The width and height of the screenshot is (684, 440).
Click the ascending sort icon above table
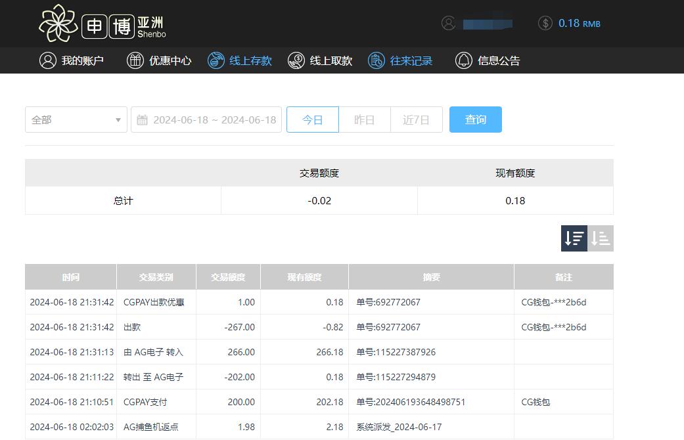[x=600, y=238]
